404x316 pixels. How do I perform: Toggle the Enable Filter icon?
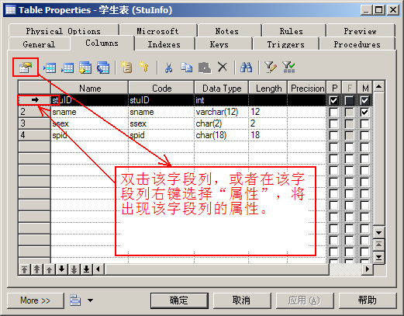pos(288,68)
